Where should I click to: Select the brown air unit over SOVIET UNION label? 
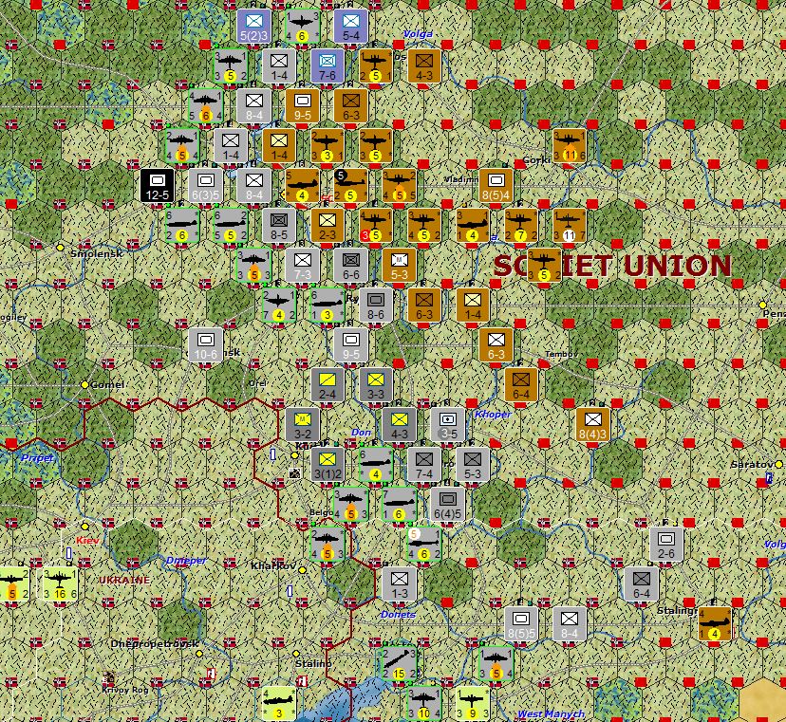tap(544, 265)
